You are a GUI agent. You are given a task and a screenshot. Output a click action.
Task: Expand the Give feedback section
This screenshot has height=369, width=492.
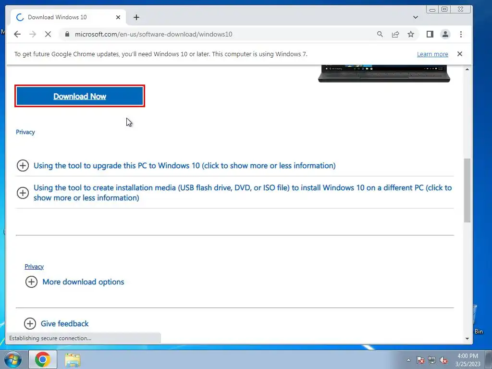[57, 323]
